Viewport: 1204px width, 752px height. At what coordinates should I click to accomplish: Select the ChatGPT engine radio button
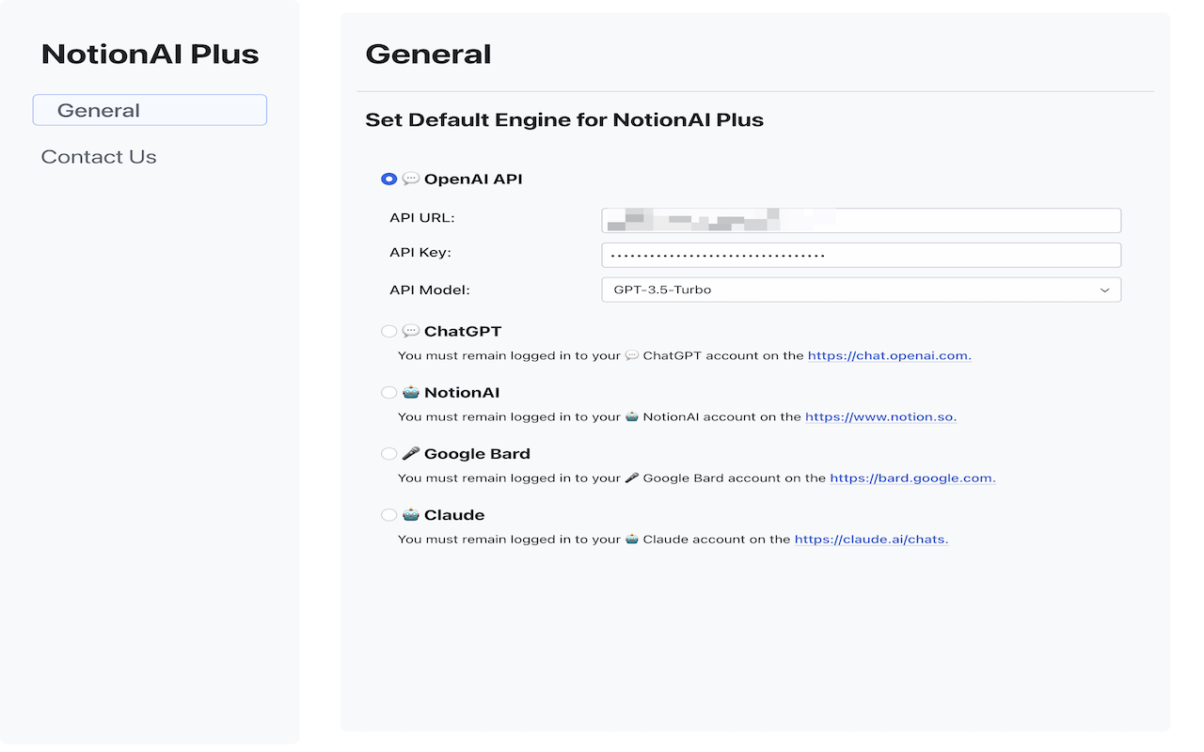click(x=388, y=331)
